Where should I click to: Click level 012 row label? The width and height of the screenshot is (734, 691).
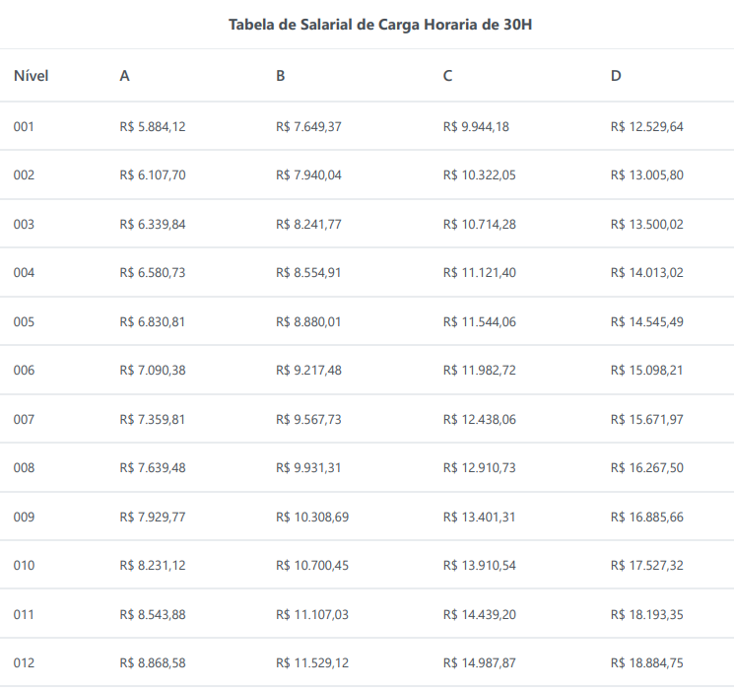(24, 663)
